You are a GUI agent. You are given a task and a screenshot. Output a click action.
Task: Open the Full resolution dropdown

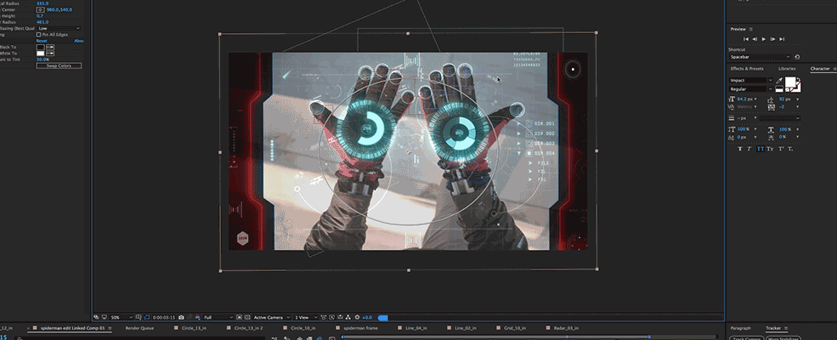[218, 317]
